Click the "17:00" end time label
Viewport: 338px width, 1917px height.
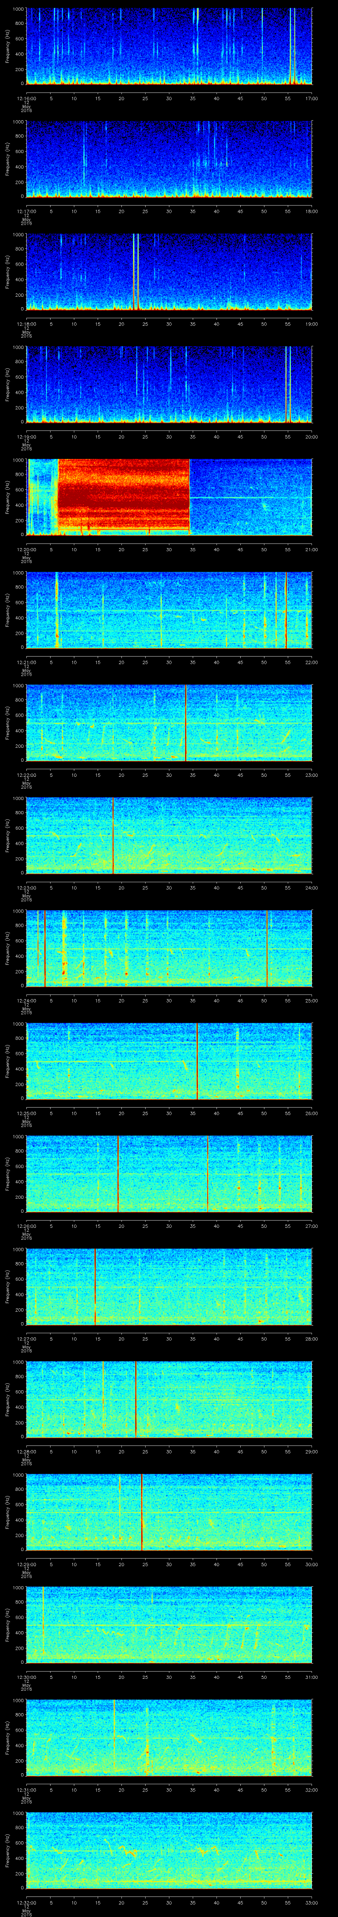(x=311, y=97)
